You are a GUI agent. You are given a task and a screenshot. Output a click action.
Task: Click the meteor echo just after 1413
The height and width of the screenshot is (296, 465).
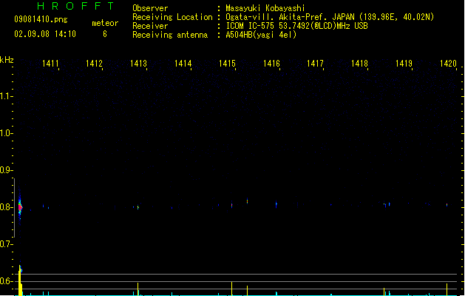tap(138, 207)
